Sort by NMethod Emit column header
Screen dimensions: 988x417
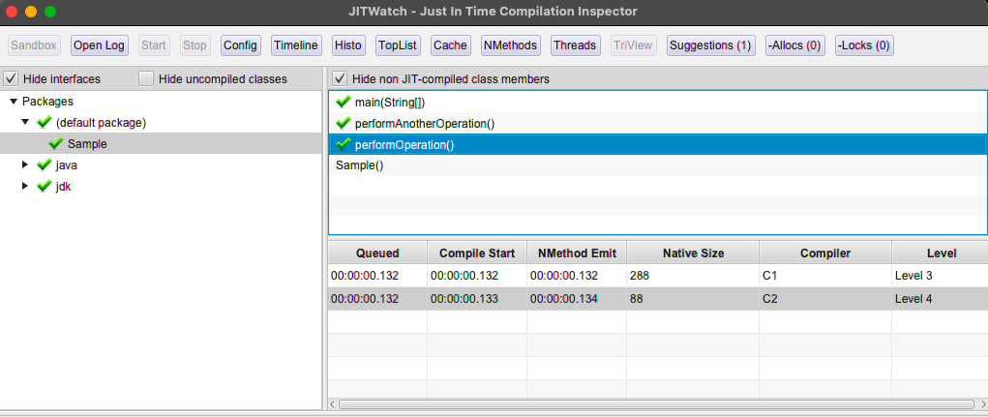pos(577,253)
